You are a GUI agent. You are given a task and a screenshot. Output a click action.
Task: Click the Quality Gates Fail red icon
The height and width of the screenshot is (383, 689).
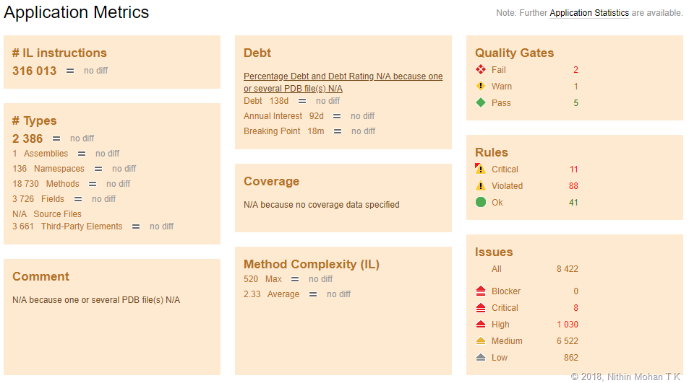point(481,70)
